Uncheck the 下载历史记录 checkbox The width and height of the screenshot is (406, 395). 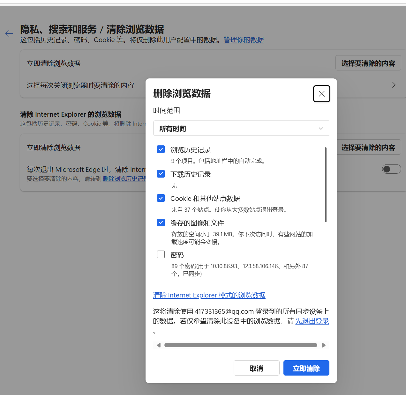[x=161, y=174]
